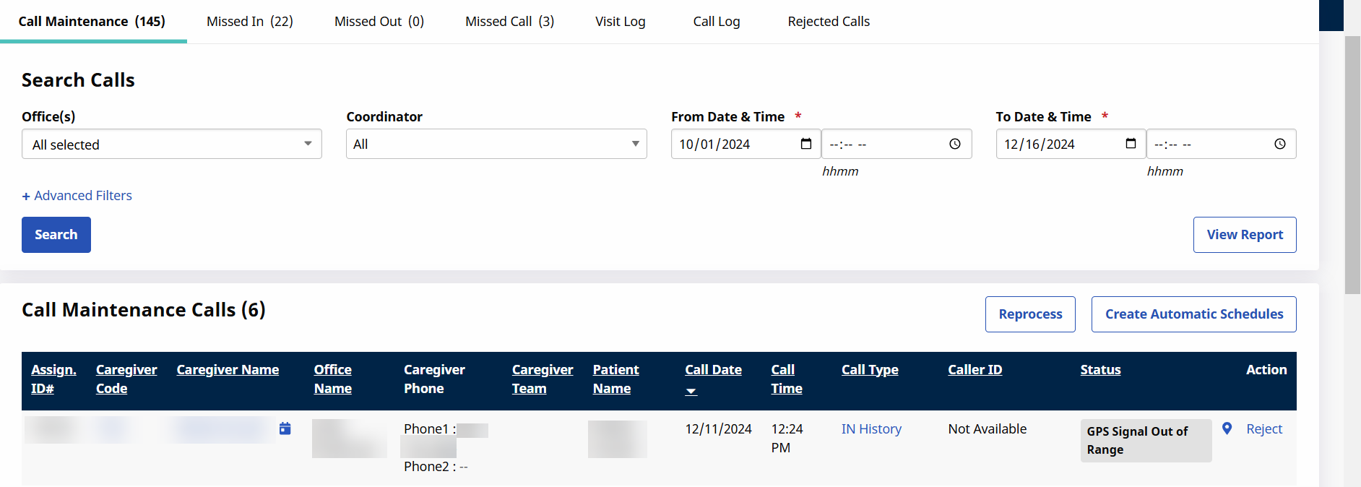Open the To Time clock picker icon
The image size is (1361, 487).
[x=1279, y=144]
